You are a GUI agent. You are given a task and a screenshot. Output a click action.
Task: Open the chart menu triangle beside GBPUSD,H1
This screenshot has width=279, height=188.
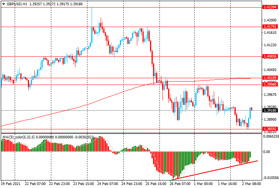point(3,4)
